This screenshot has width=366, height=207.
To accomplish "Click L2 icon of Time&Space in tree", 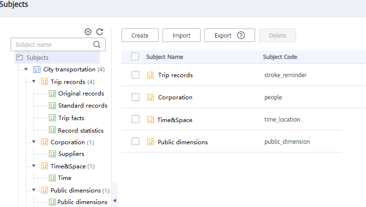I will tap(44, 166).
